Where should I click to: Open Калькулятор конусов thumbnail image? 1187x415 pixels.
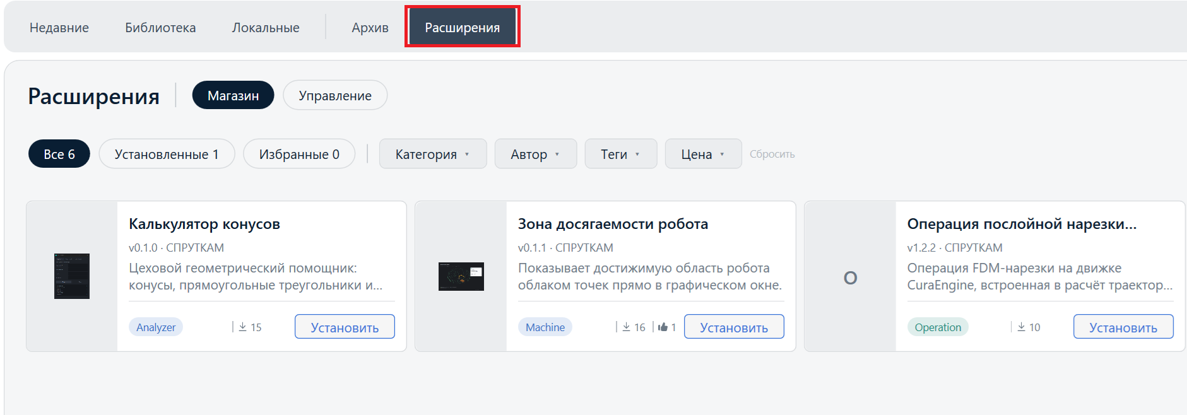point(72,276)
